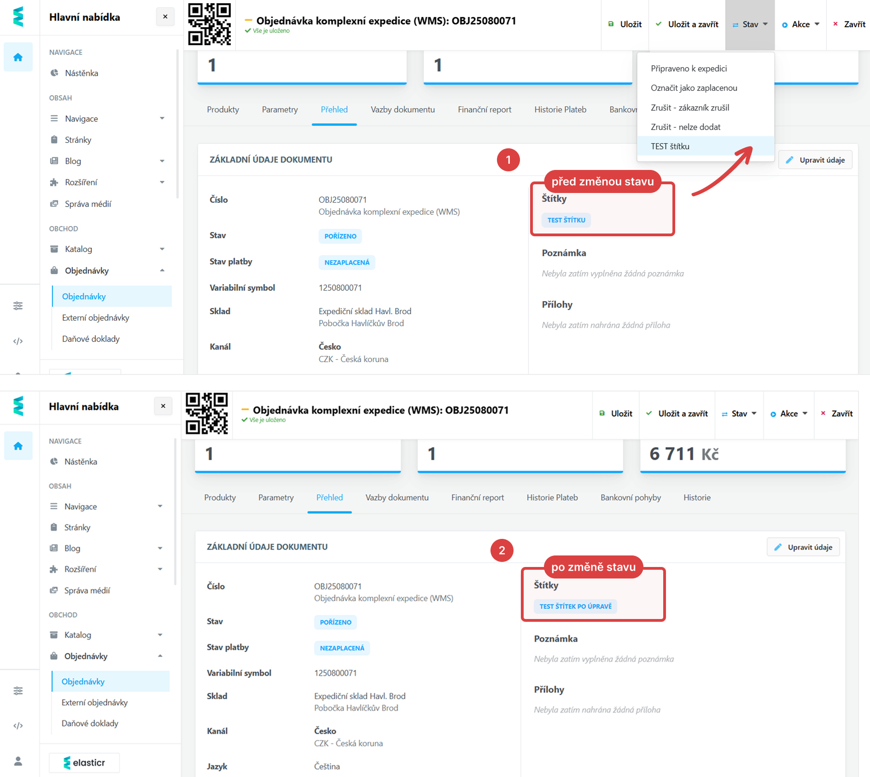The height and width of the screenshot is (777, 870).
Task: Click the pencil Upravit údaje button in the bottom panel
Action: point(803,547)
